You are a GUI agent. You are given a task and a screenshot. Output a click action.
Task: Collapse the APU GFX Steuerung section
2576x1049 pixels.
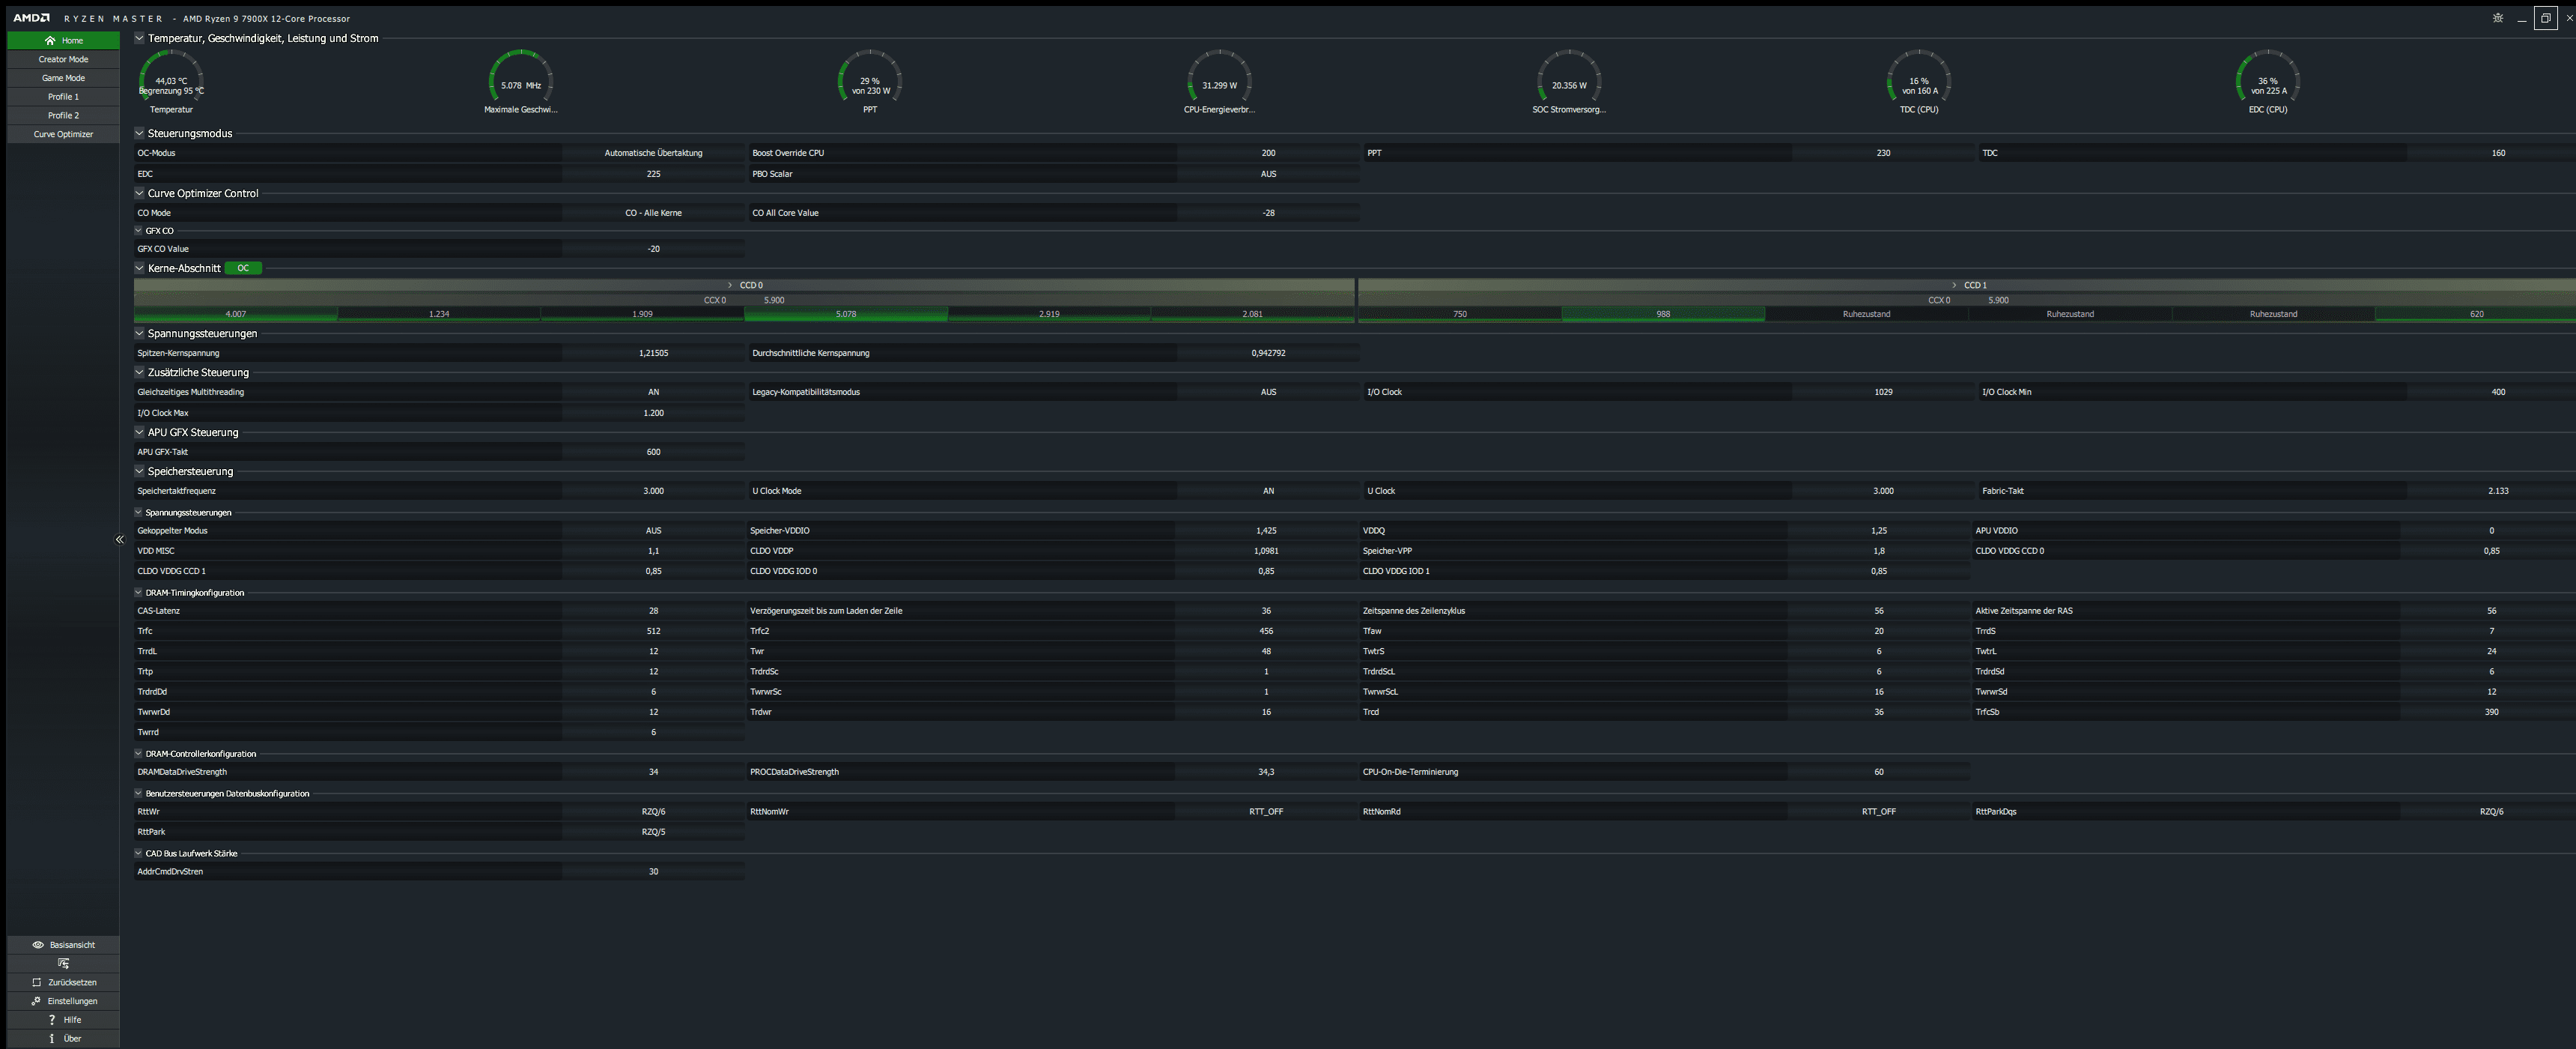139,432
